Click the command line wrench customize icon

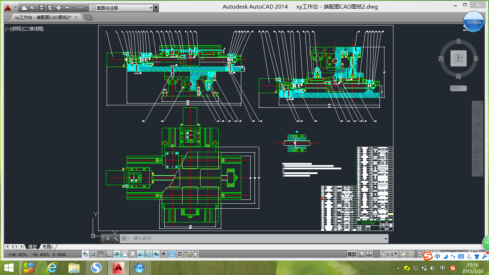click(x=116, y=238)
